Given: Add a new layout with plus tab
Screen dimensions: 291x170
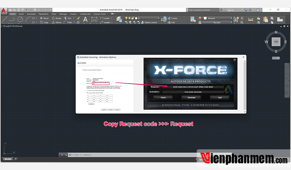Looking at the screenshot, I should pos(16,159).
